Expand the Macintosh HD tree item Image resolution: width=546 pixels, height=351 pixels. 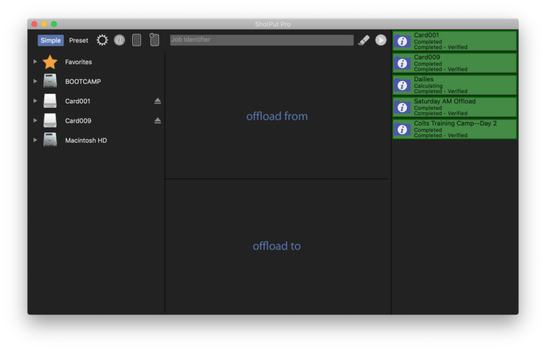point(35,140)
